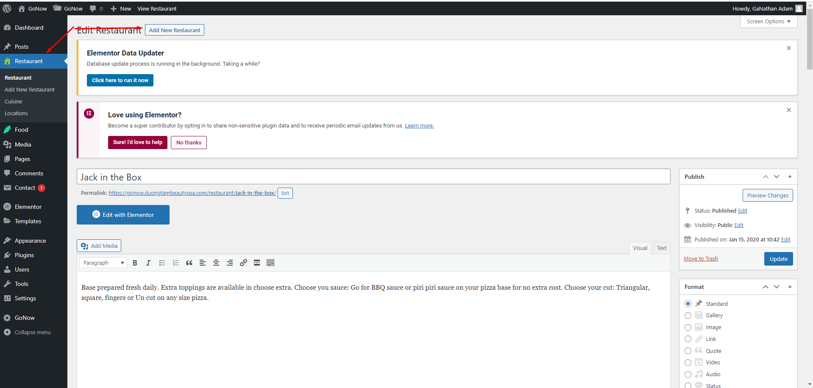This screenshot has width=813, height=388.
Task: Select the Gallery post format
Action: 688,316
